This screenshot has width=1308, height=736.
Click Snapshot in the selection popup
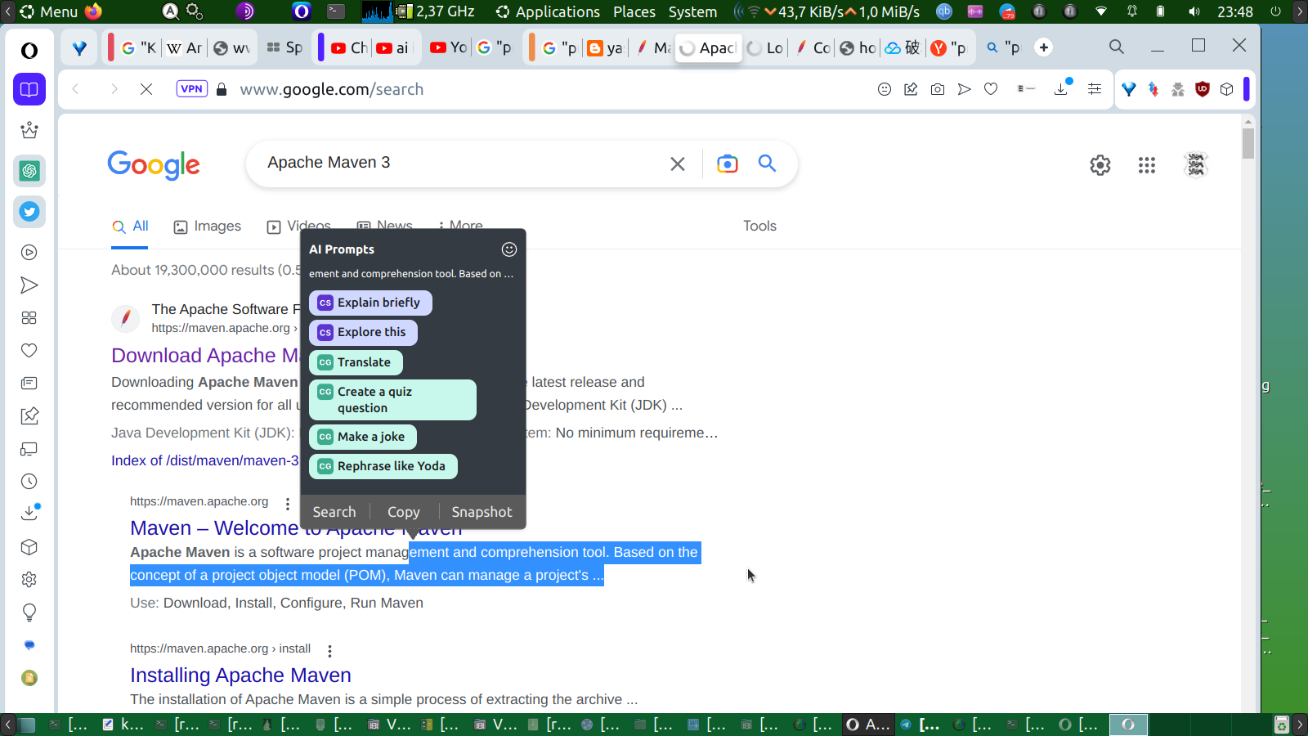tap(482, 512)
